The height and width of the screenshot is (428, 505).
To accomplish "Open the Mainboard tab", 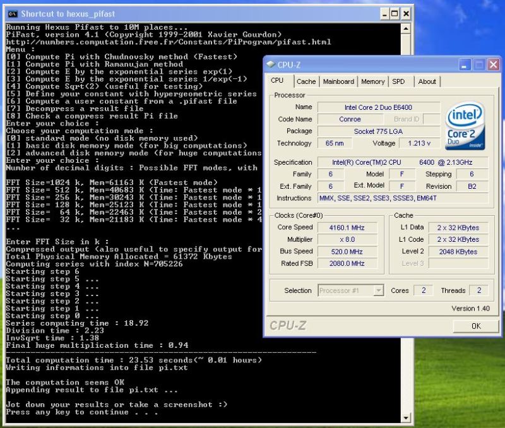I will 338,81.
